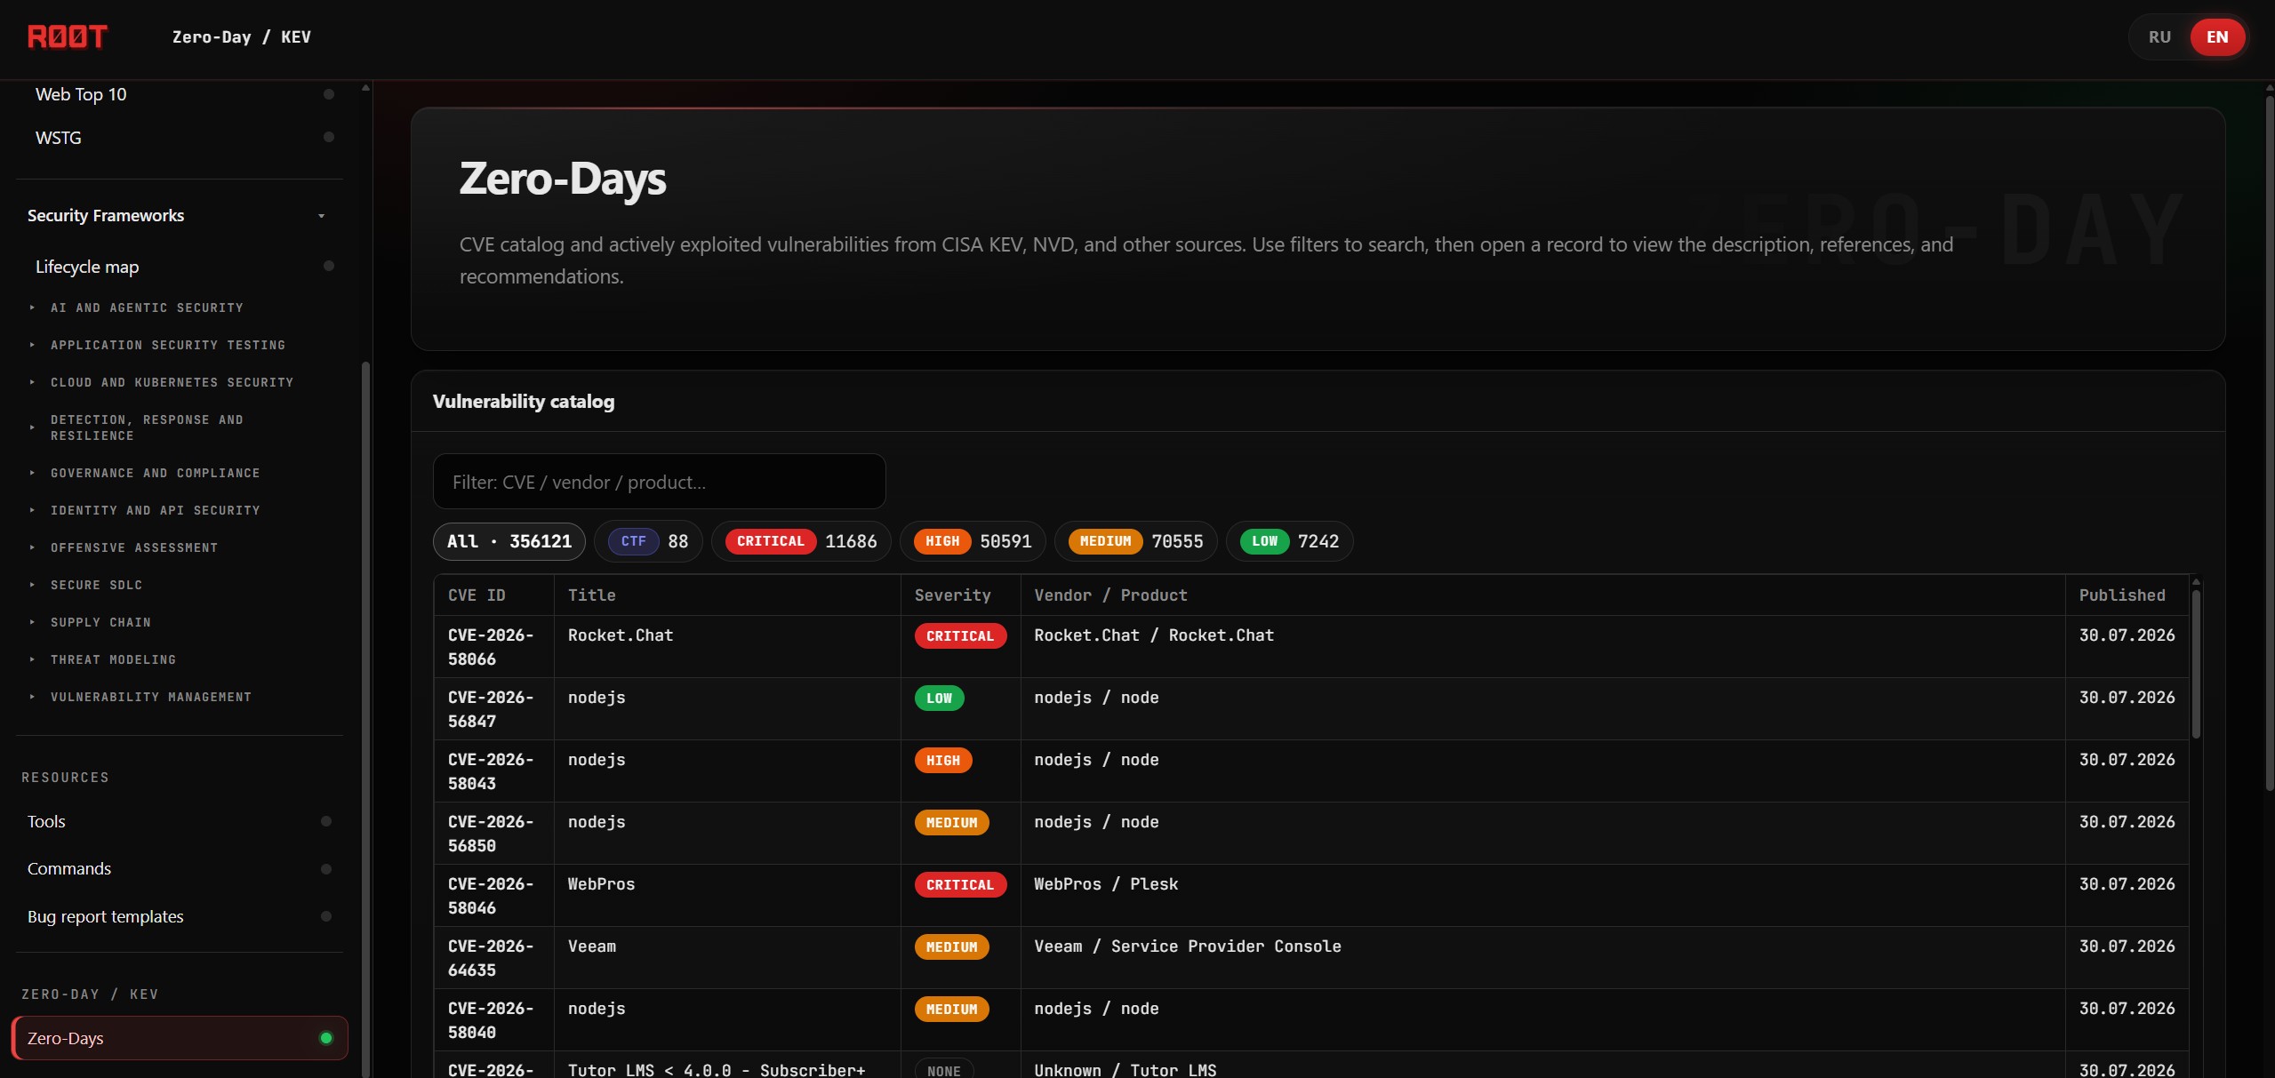
Task: Click the vulnerability table scrollbar
Action: tap(2196, 665)
